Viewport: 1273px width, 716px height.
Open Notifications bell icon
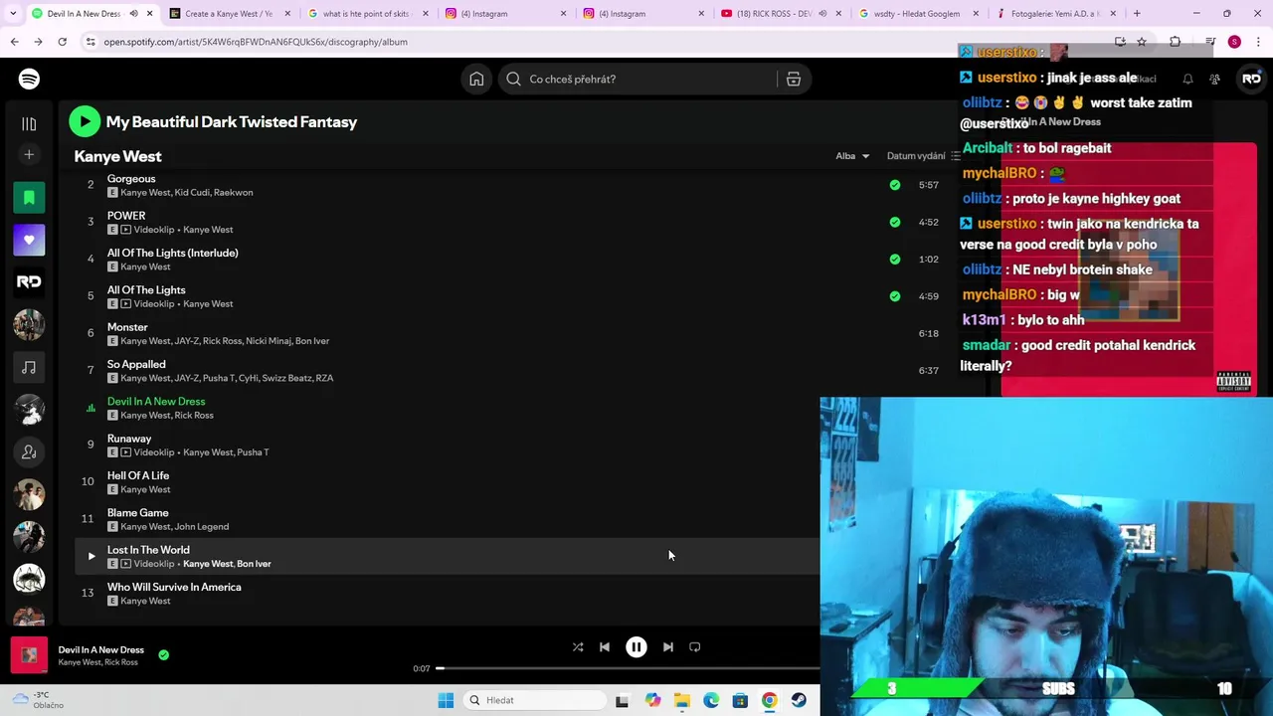(x=1187, y=79)
